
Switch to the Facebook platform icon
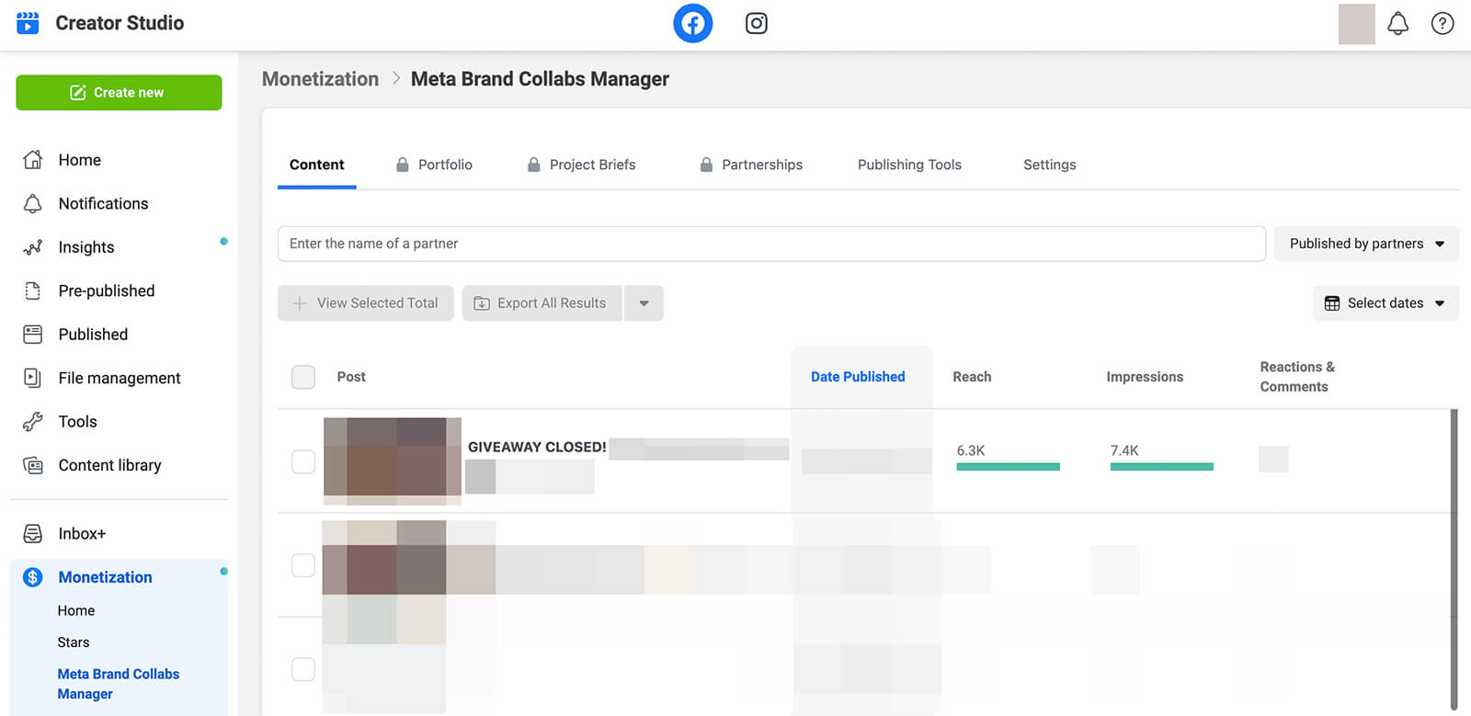tap(692, 23)
